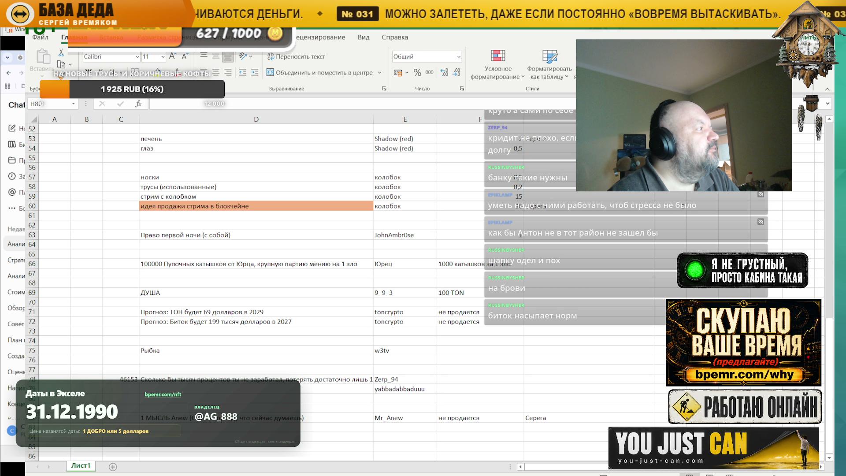Select the cell containing JohnAmbr0se
Screen dimensions: 846x476
point(405,235)
